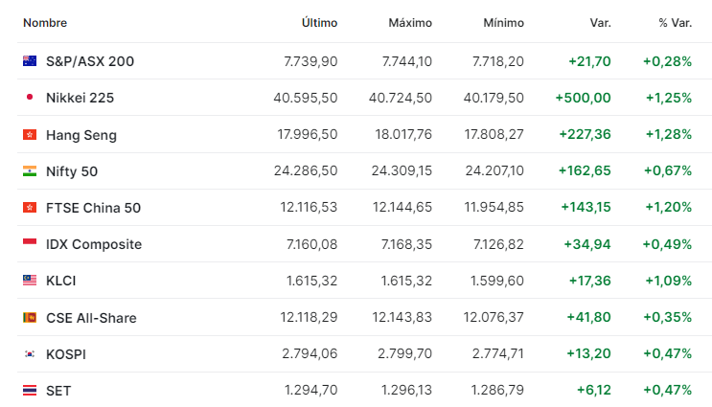Click the Hong Kong flag beside Hang Seng
The width and height of the screenshot is (712, 407).
(x=30, y=134)
